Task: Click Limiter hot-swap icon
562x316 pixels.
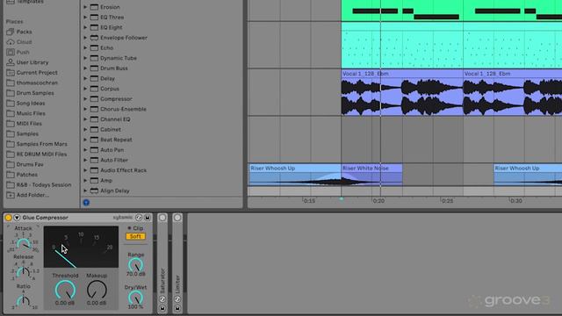Action: [177, 299]
